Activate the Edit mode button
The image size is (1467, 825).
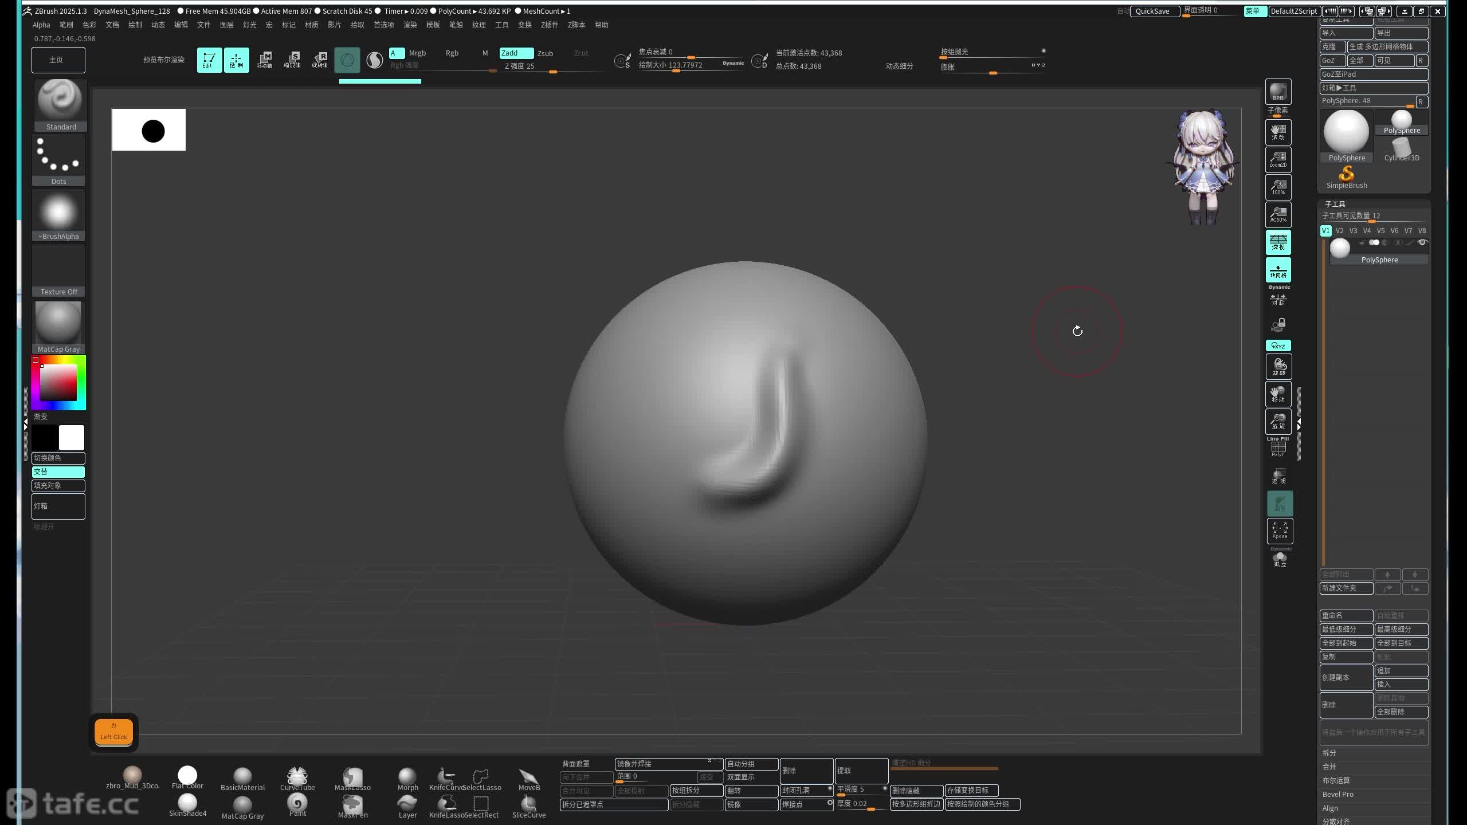tap(209, 60)
